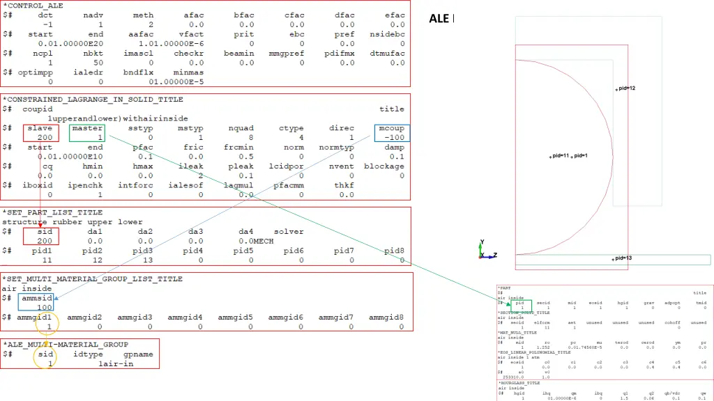Click the 'thkf' field label
Image resolution: width=714 pixels, height=401 pixels.
[x=344, y=185]
